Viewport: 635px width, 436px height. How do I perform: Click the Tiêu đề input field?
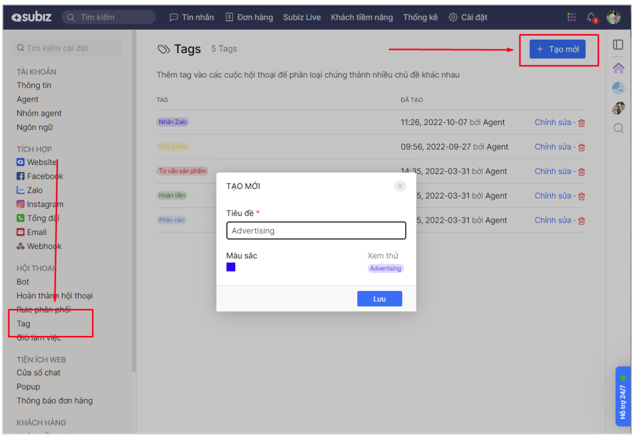[x=316, y=230]
